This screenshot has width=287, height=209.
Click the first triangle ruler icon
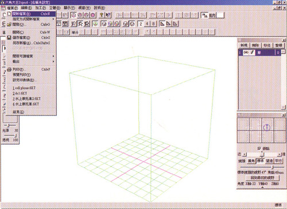click(x=162, y=24)
